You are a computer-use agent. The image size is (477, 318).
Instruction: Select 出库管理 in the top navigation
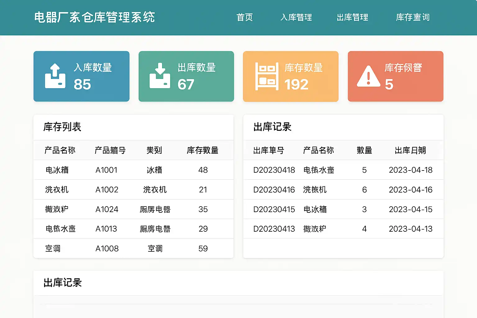352,17
